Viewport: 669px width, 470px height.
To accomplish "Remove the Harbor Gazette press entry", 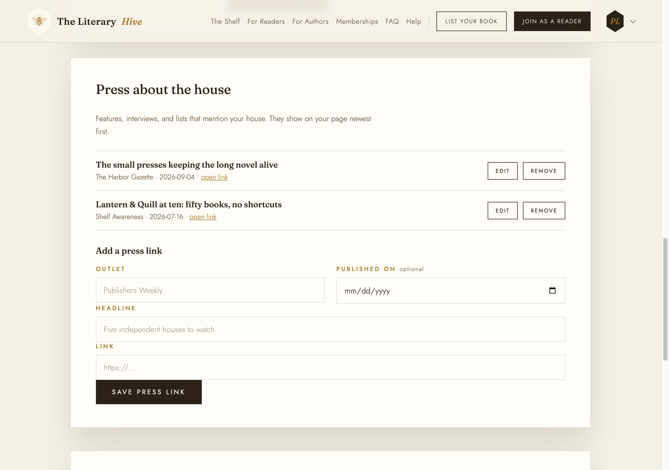I will [544, 171].
